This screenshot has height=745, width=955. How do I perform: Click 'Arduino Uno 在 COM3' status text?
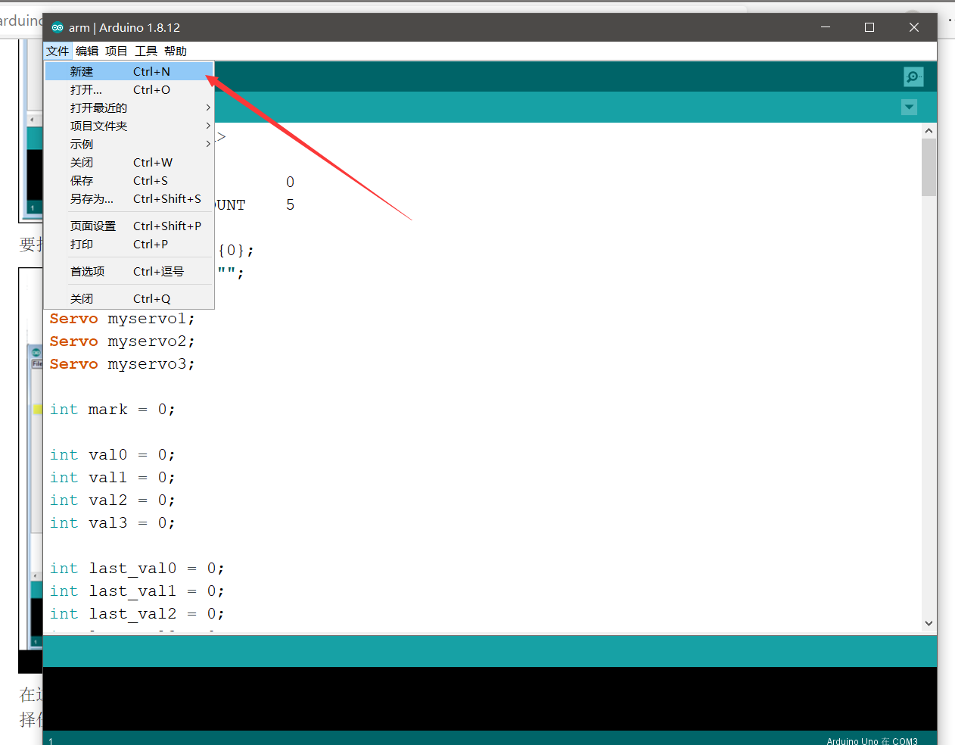pyautogui.click(x=872, y=740)
